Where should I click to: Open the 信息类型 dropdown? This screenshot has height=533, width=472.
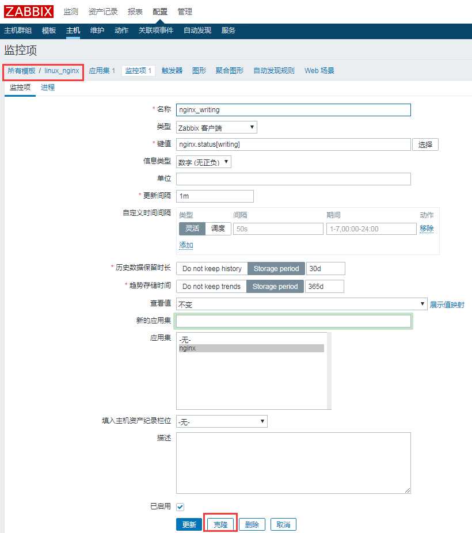[204, 162]
